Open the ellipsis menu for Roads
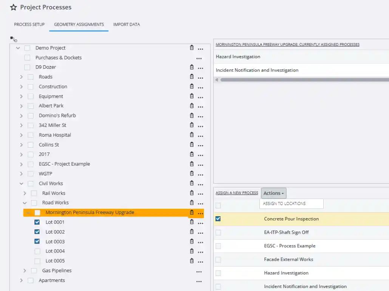389x291 pixels. coord(199,77)
